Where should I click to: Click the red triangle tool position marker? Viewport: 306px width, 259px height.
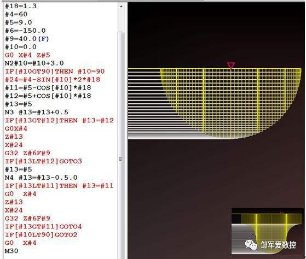[231, 66]
